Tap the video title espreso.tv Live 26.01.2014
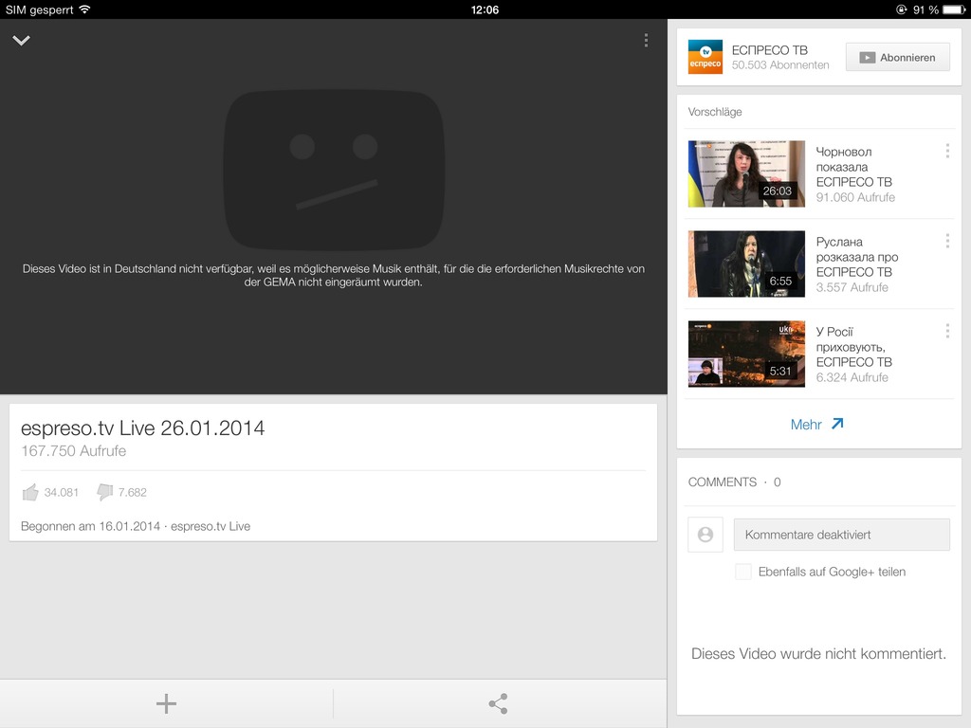The image size is (971, 728). click(x=142, y=428)
